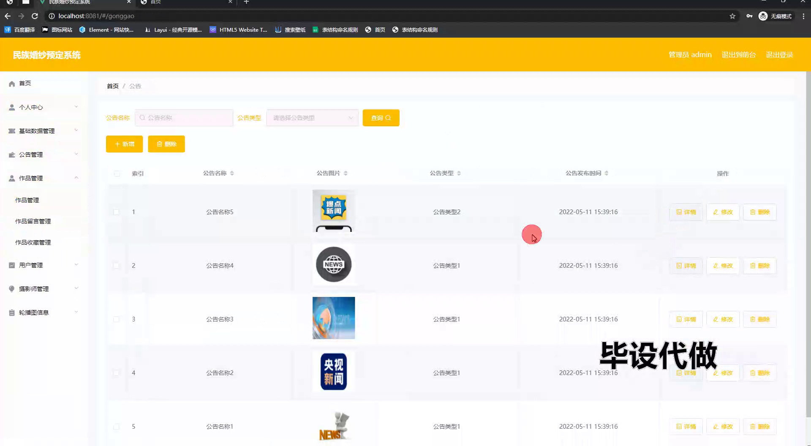The height and width of the screenshot is (446, 811).
Task: Click the 摄影师管理 lightbulb icon
Action: point(12,289)
